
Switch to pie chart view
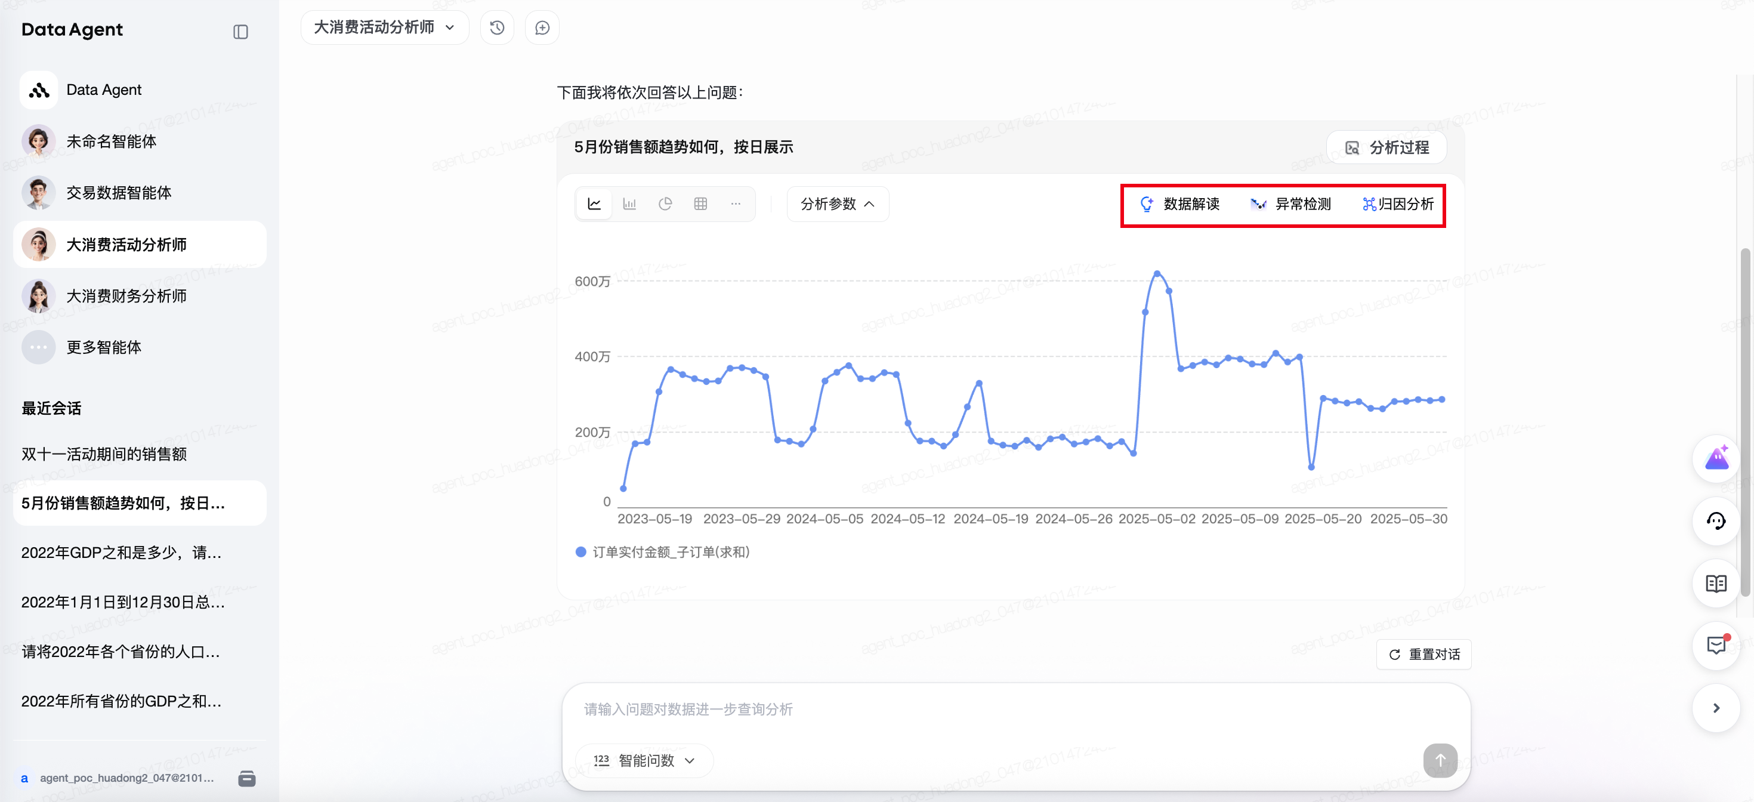[x=665, y=203]
